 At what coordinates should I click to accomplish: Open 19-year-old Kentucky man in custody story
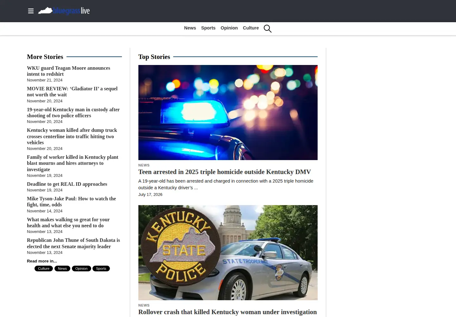73,113
